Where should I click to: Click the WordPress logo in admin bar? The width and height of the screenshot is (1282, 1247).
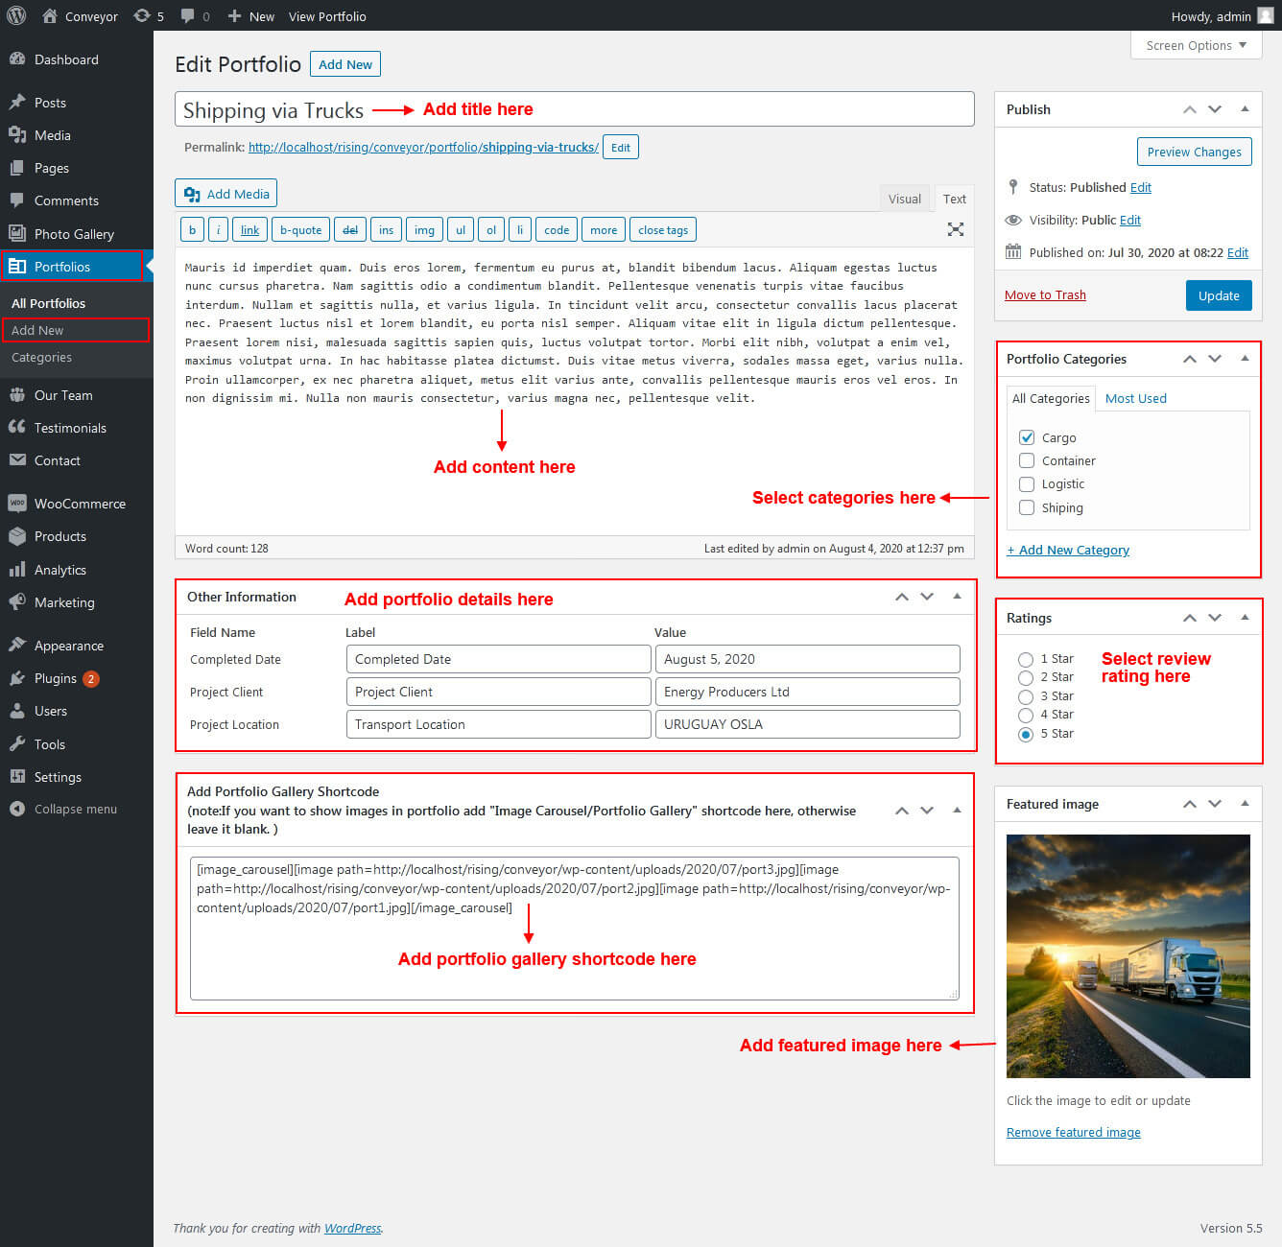16,15
